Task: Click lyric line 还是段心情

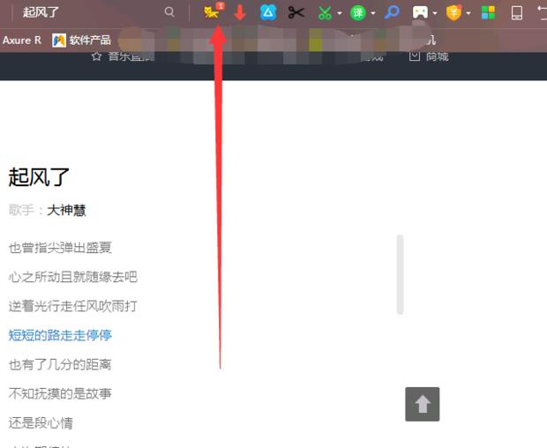Action: click(41, 423)
